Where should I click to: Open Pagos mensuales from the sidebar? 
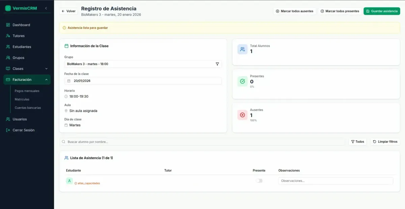click(26, 91)
